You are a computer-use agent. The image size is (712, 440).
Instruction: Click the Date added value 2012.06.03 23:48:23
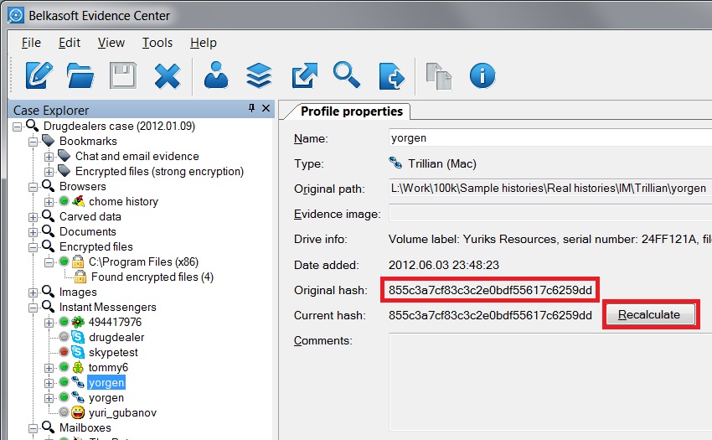(x=444, y=265)
